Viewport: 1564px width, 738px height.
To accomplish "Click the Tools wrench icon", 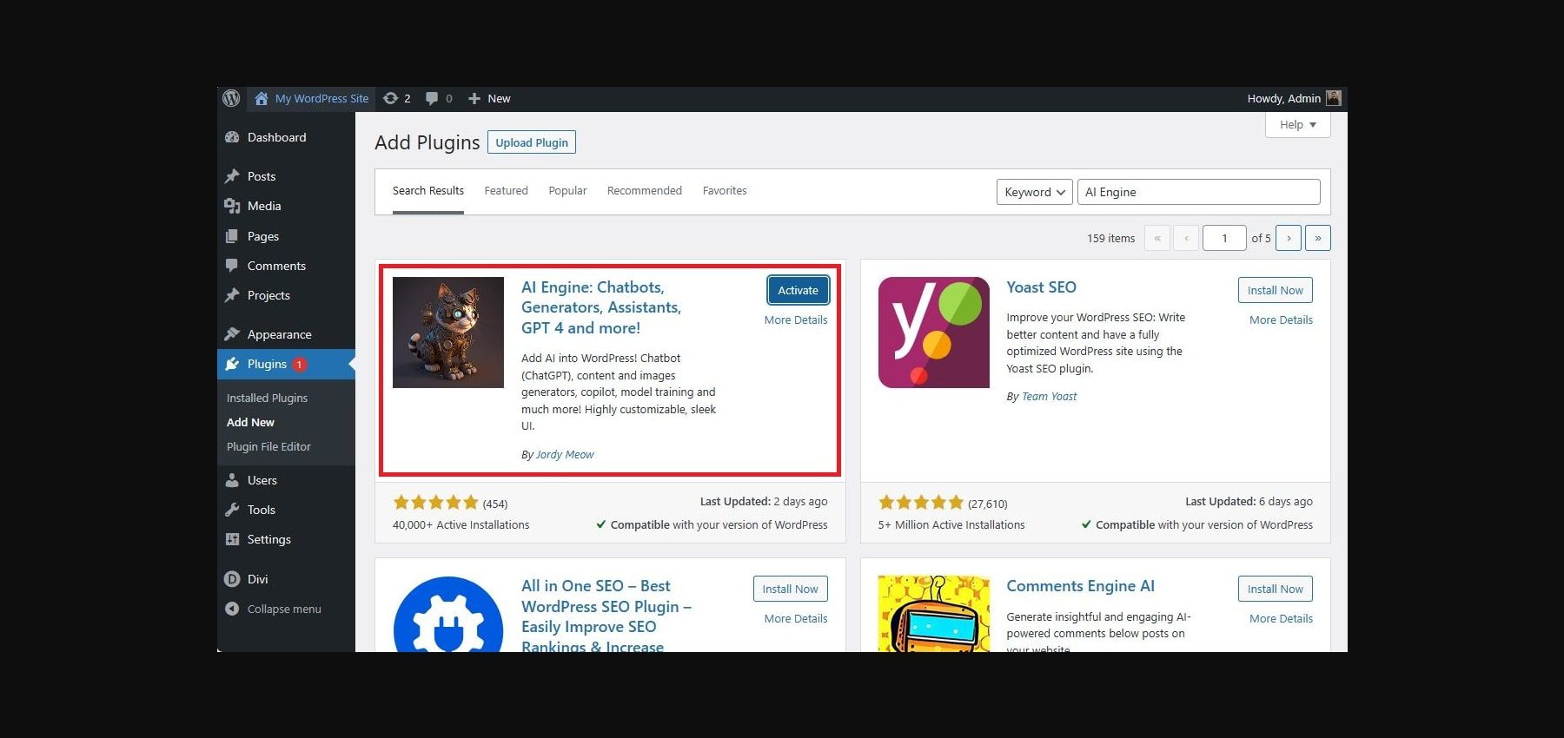I will pos(232,510).
